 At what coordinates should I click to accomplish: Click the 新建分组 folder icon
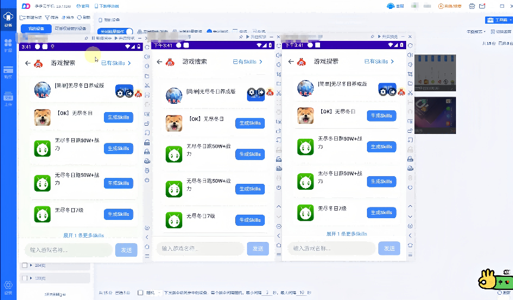pos(23,17)
